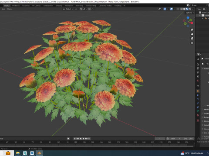
Task: Toggle viewport gizmos display
Action: (x=165, y=9)
